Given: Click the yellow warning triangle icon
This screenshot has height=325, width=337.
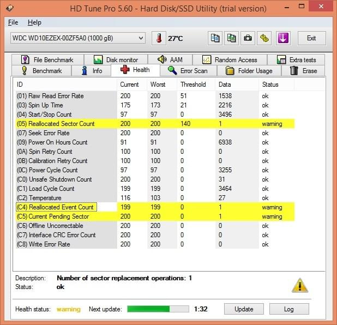Looking at the screenshot, I should [300, 285].
